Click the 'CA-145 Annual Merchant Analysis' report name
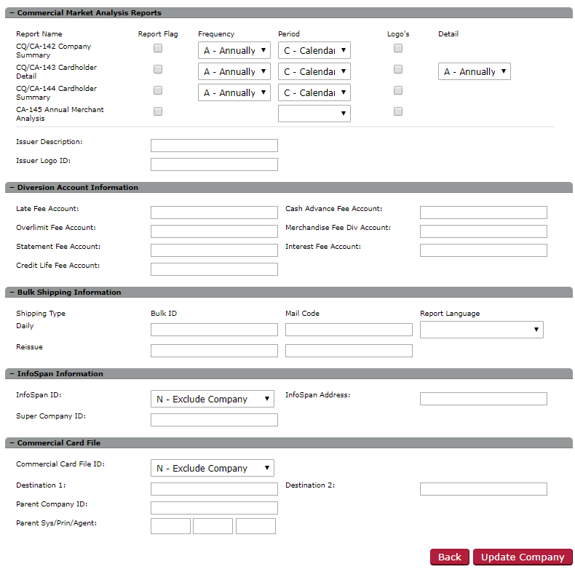 click(60, 114)
